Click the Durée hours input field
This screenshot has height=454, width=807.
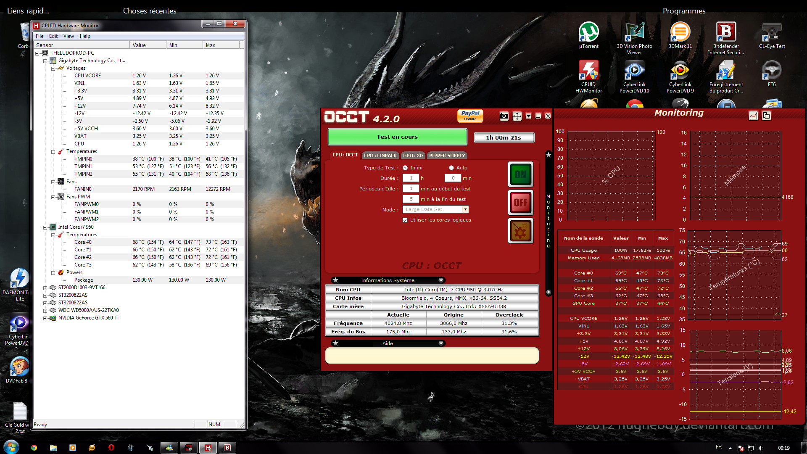411,178
